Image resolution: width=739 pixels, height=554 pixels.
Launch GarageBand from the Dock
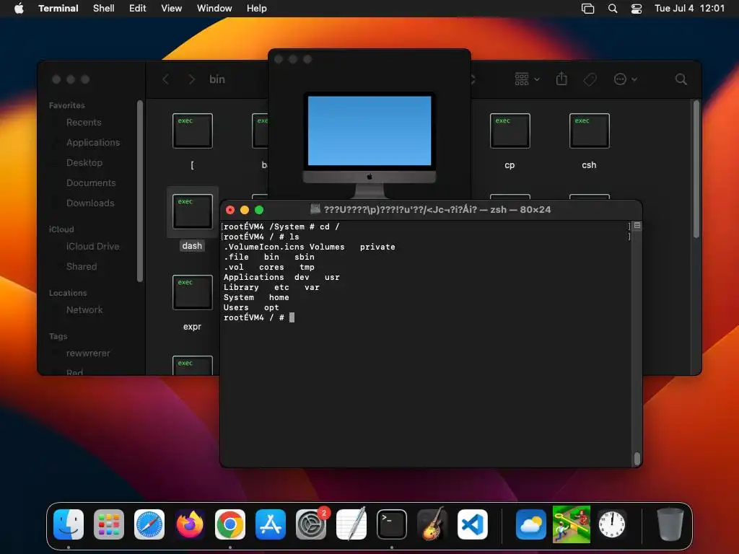click(432, 524)
